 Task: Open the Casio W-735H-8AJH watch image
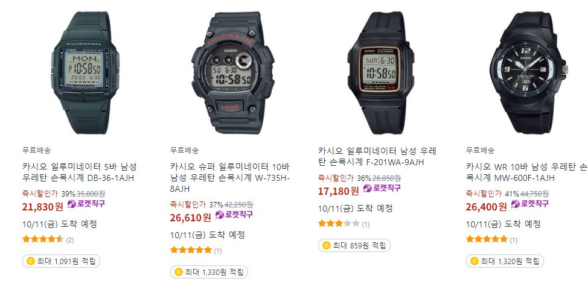(233, 73)
